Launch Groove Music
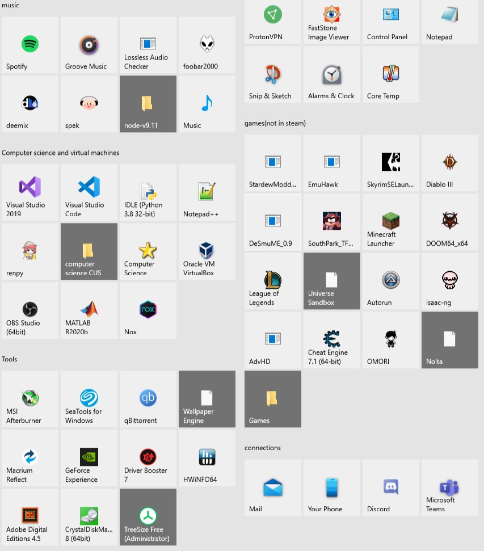Image resolution: width=484 pixels, height=551 pixels. tap(89, 45)
